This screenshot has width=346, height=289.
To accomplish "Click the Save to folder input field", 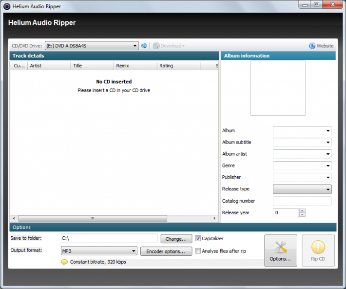I will (109, 238).
